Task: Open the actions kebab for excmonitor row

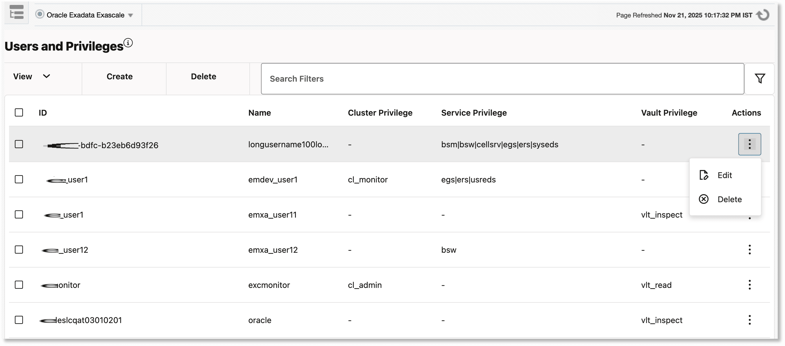Action: pyautogui.click(x=750, y=284)
